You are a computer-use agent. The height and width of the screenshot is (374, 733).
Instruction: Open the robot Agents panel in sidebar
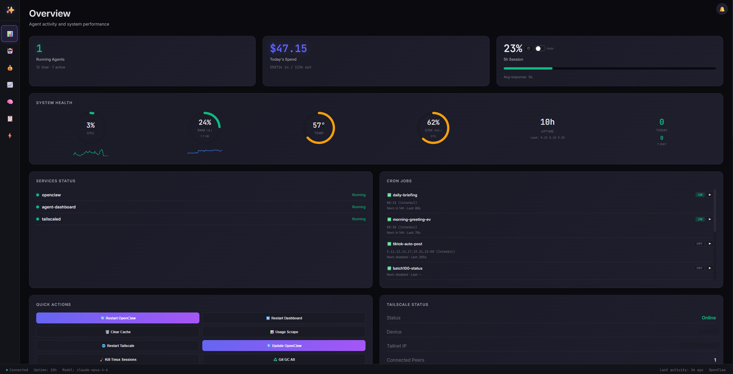[10, 51]
